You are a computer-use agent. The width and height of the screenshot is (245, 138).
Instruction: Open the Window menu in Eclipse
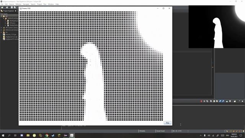51,4
